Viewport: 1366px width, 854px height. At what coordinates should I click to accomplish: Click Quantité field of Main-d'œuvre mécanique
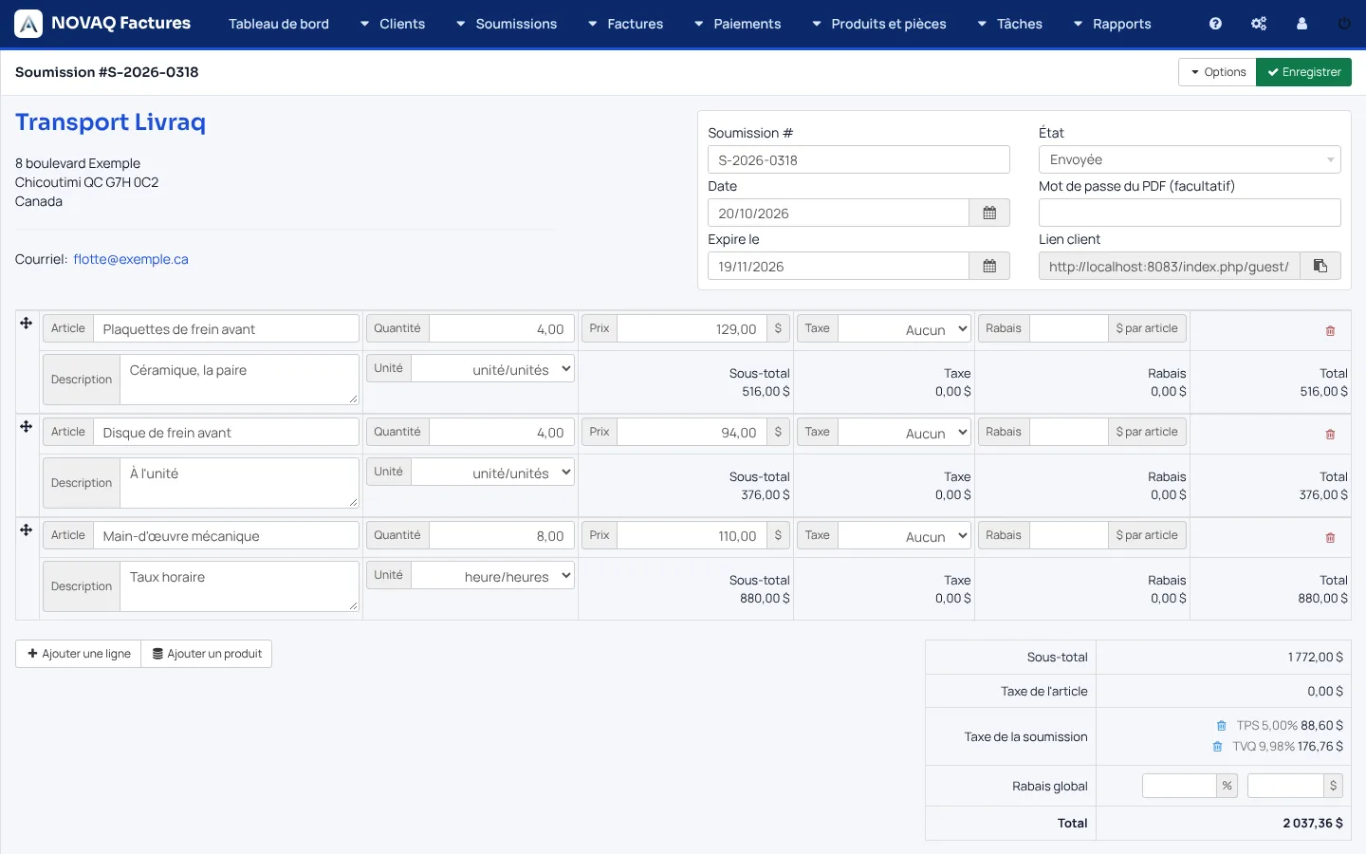point(502,535)
